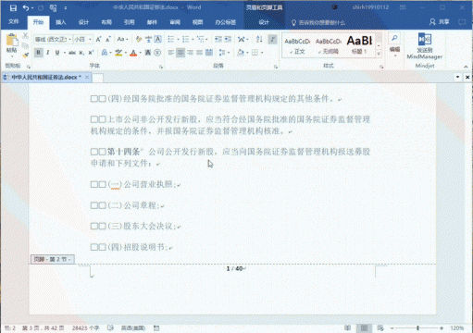This screenshot has width=473, height=333.
Task: Apply character shading icon
Action: pyautogui.click(x=148, y=53)
